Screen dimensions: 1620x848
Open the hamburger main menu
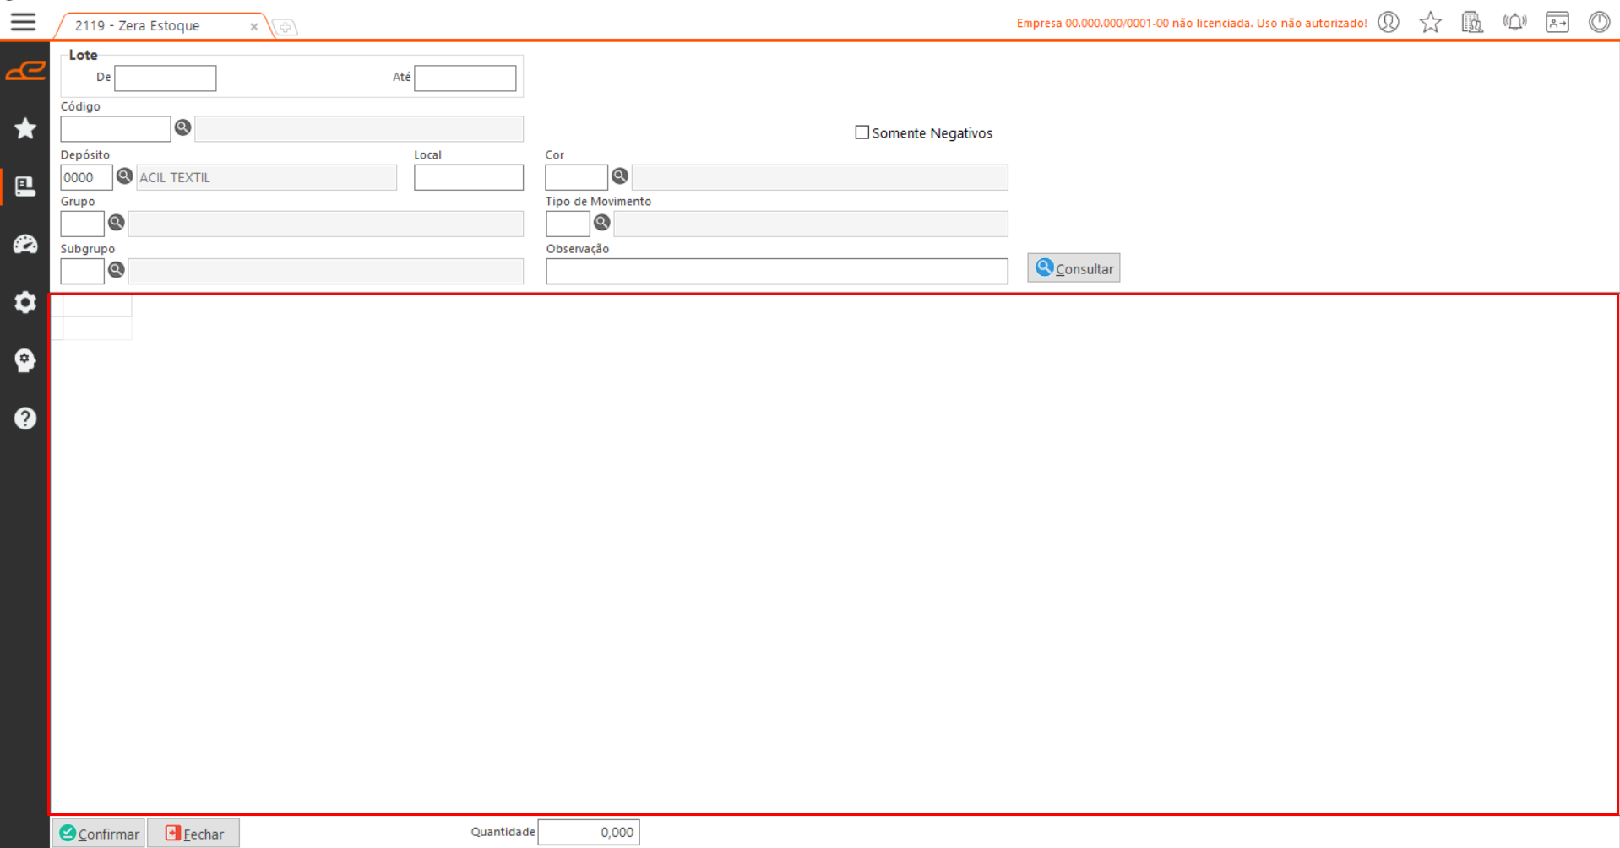(23, 22)
